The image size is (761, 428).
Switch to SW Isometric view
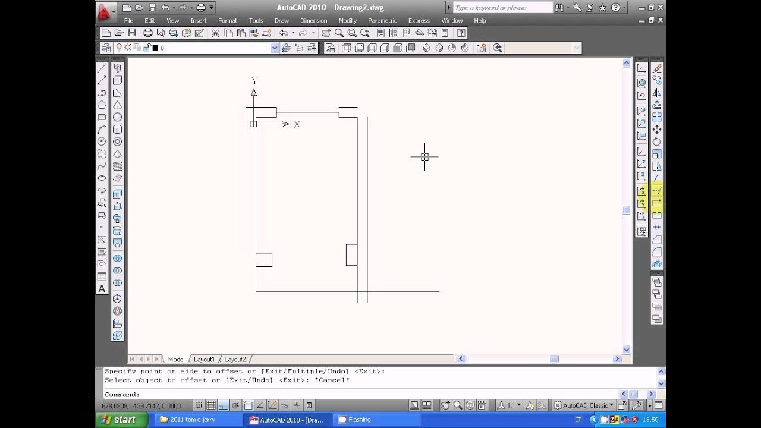(426, 48)
